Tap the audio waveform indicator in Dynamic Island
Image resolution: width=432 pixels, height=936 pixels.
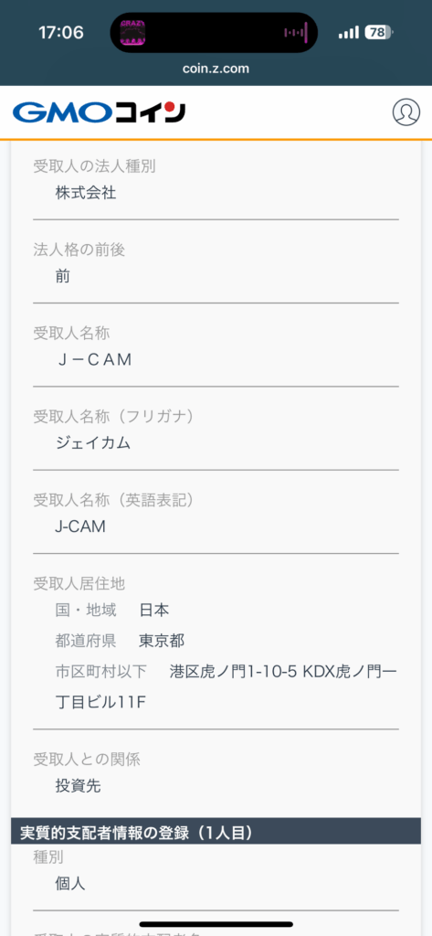point(296,32)
